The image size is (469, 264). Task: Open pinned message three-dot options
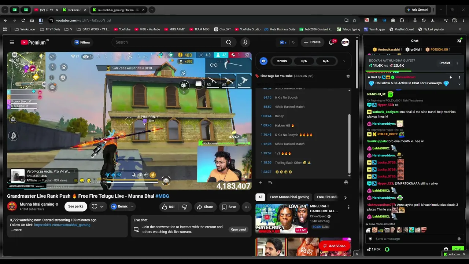(460, 77)
